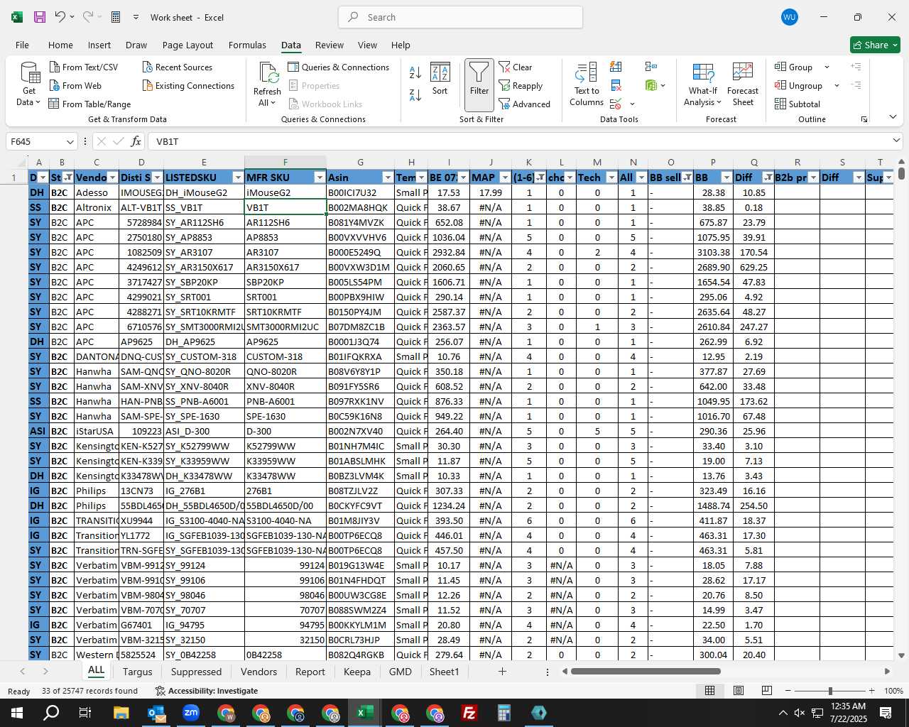Open the calculator icon in quick access toolbar
Image resolution: width=909 pixels, height=727 pixels.
pyautogui.click(x=116, y=17)
